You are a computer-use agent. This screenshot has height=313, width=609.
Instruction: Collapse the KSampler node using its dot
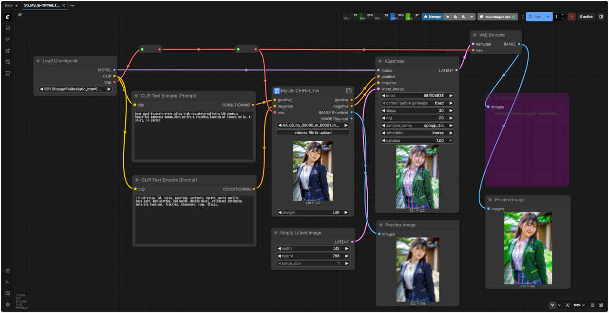click(380, 61)
